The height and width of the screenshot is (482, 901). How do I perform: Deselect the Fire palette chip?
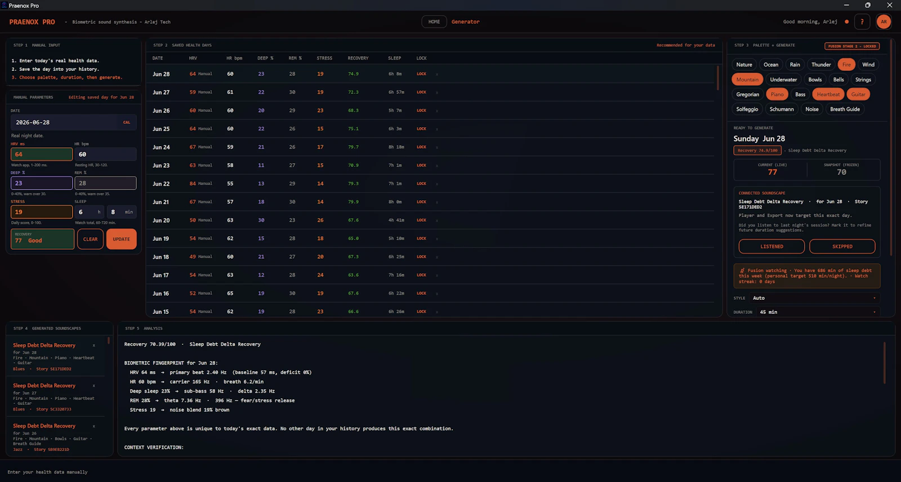[846, 65]
